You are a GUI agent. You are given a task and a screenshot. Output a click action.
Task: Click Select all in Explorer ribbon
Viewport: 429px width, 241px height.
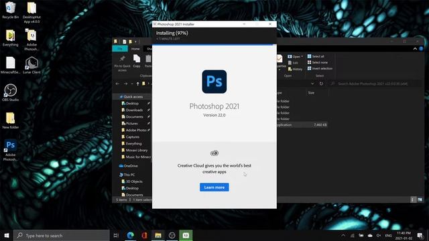point(316,56)
